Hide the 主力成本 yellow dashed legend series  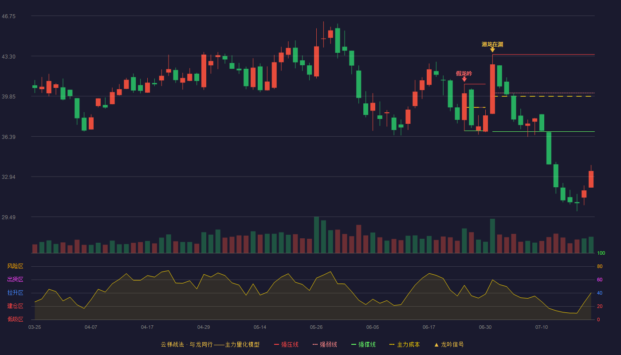(405, 344)
